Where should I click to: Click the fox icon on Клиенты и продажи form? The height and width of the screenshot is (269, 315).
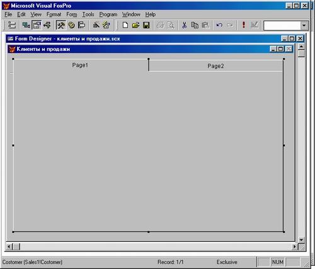pos(12,49)
